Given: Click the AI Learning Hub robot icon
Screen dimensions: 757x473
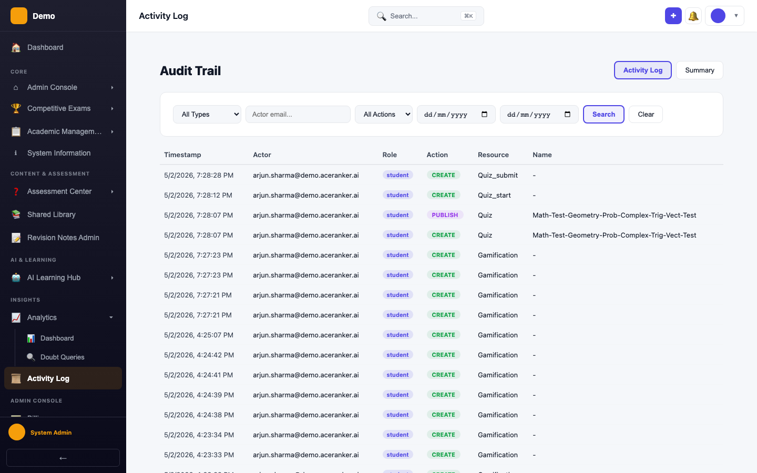Looking at the screenshot, I should [16, 277].
